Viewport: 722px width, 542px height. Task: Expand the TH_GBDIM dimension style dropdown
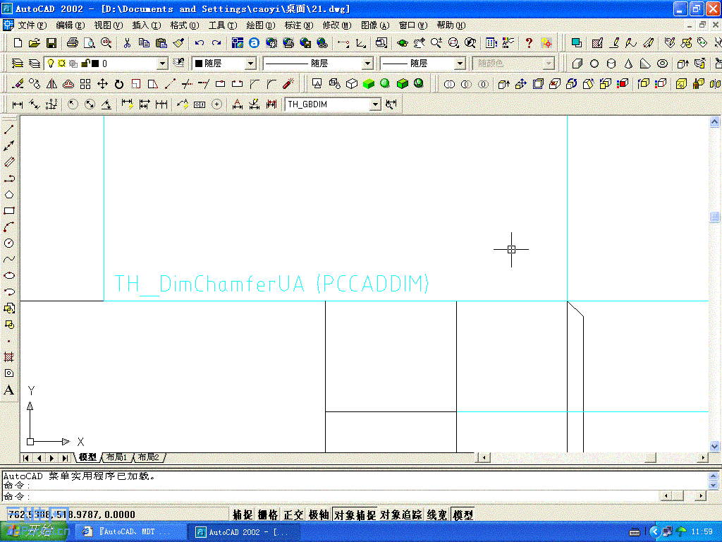coord(375,104)
